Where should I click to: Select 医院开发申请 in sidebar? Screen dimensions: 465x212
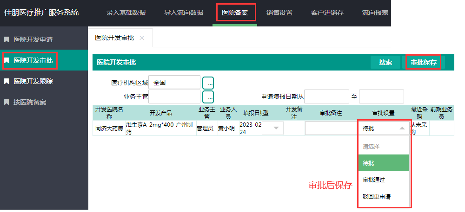pyautogui.click(x=33, y=39)
